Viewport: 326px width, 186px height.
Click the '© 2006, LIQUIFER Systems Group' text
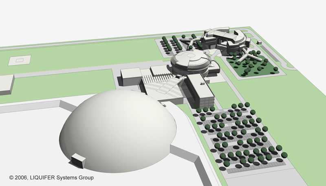point(51,178)
